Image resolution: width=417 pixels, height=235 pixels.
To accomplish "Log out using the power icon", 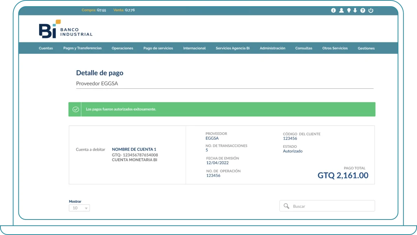I will click(370, 11).
